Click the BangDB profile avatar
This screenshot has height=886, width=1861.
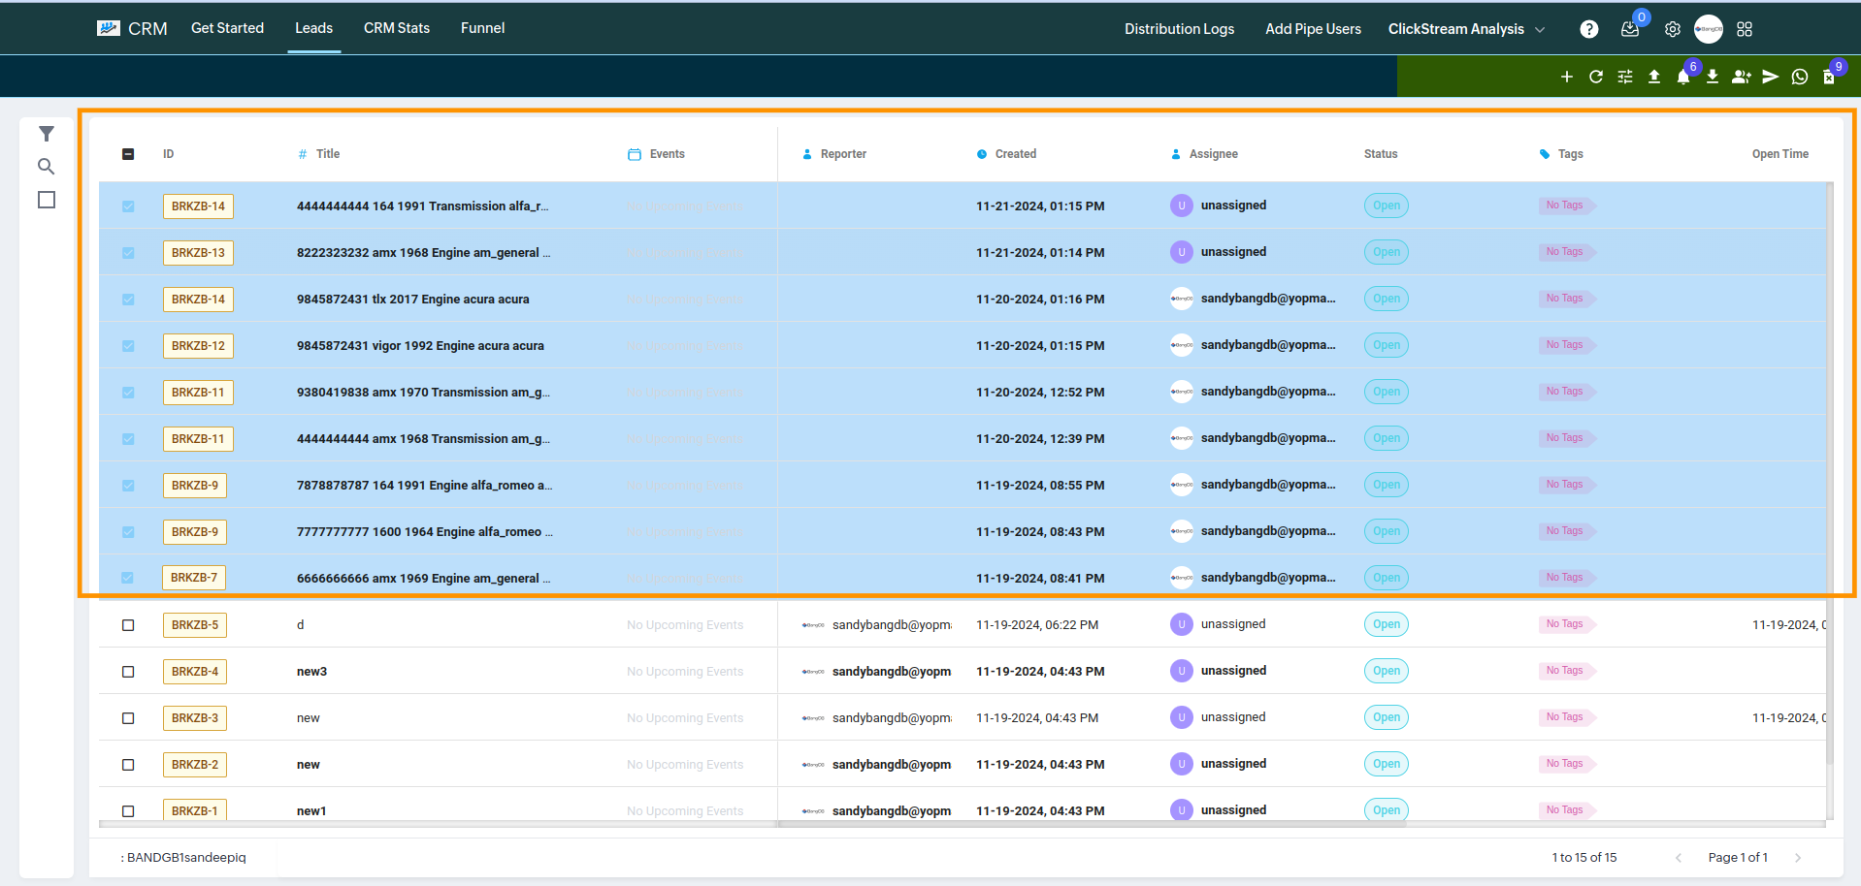click(1709, 29)
